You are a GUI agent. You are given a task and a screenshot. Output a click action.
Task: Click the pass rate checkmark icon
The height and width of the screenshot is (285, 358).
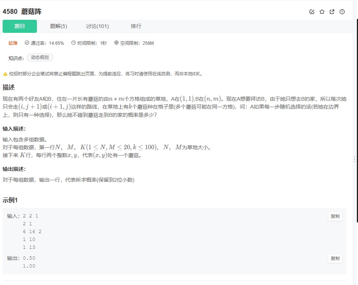27,43
